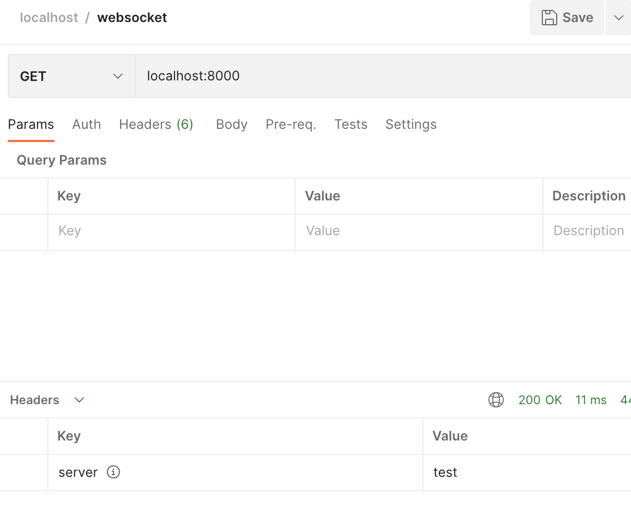Viewport: 631px width, 522px height.
Task: Click the query param Key input
Action: (171, 231)
